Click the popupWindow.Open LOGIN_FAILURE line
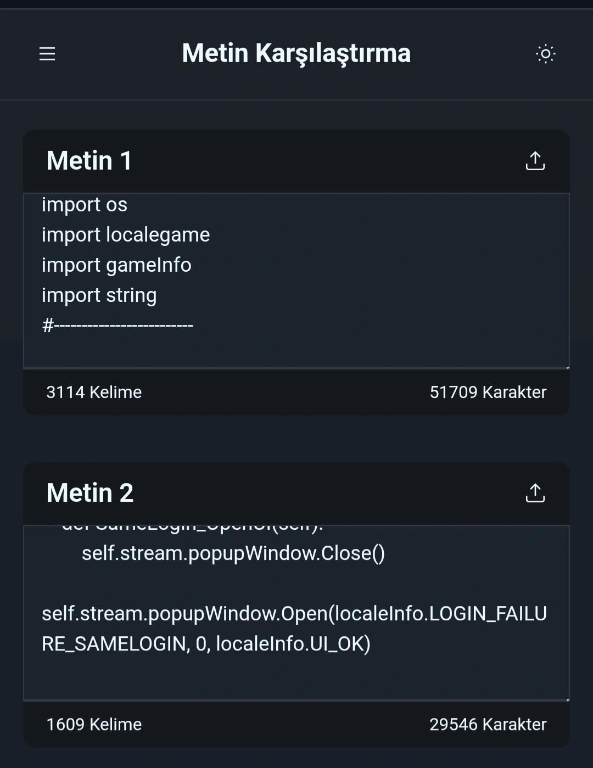593x768 pixels. (x=294, y=629)
